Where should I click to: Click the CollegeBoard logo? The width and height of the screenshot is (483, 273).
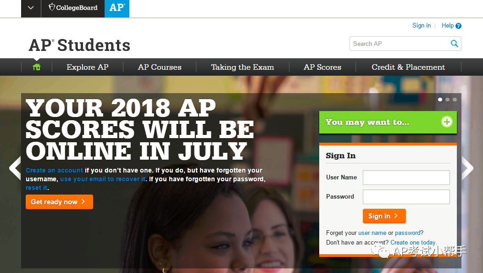click(73, 8)
